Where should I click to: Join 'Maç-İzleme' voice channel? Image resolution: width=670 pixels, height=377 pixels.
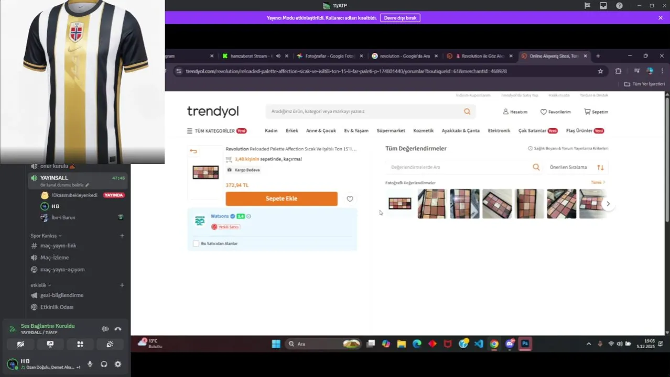(x=55, y=258)
